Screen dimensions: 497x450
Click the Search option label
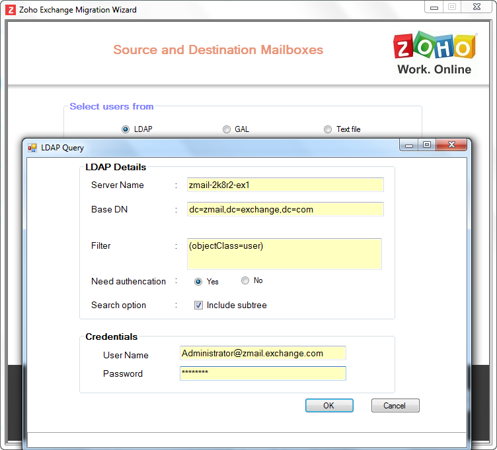click(x=118, y=305)
